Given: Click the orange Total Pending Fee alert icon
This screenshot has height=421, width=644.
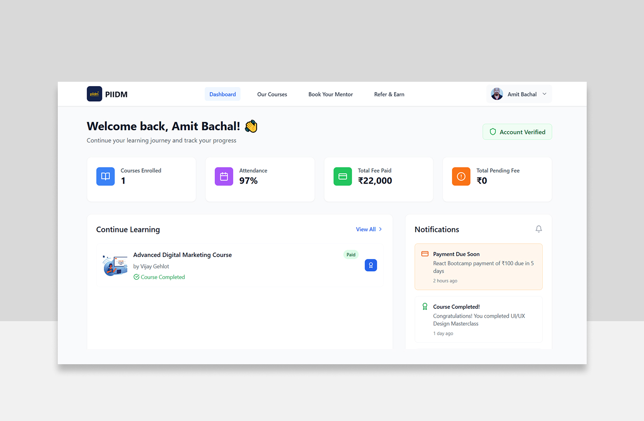Looking at the screenshot, I should 461,176.
